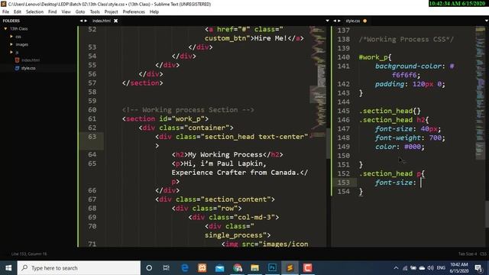489x275 pixels.
Task: Open the Preferences menu
Action: click(x=134, y=11)
